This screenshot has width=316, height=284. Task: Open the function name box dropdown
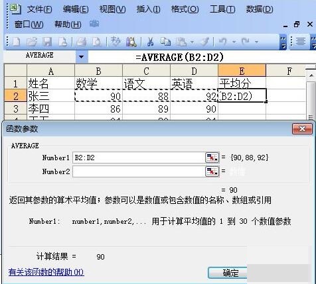click(x=82, y=57)
